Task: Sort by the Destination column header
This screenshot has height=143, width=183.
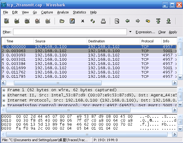Action: (x=114, y=41)
